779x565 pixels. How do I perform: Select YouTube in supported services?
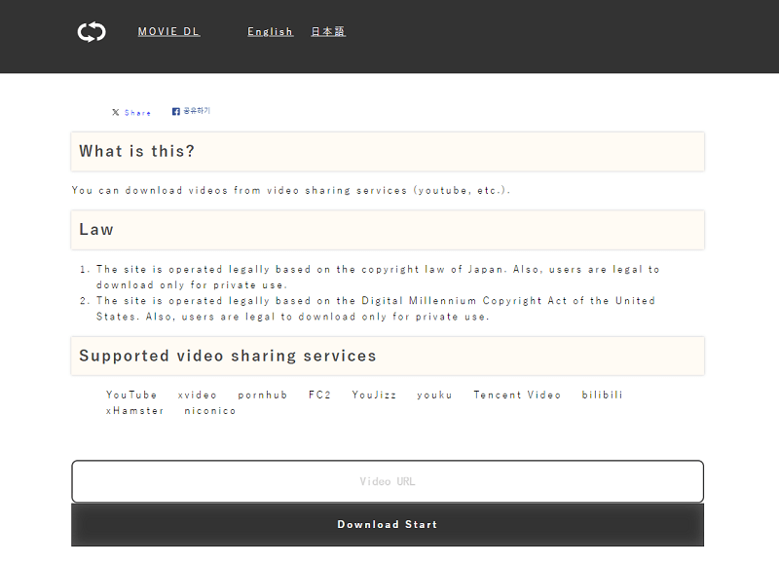(x=131, y=395)
